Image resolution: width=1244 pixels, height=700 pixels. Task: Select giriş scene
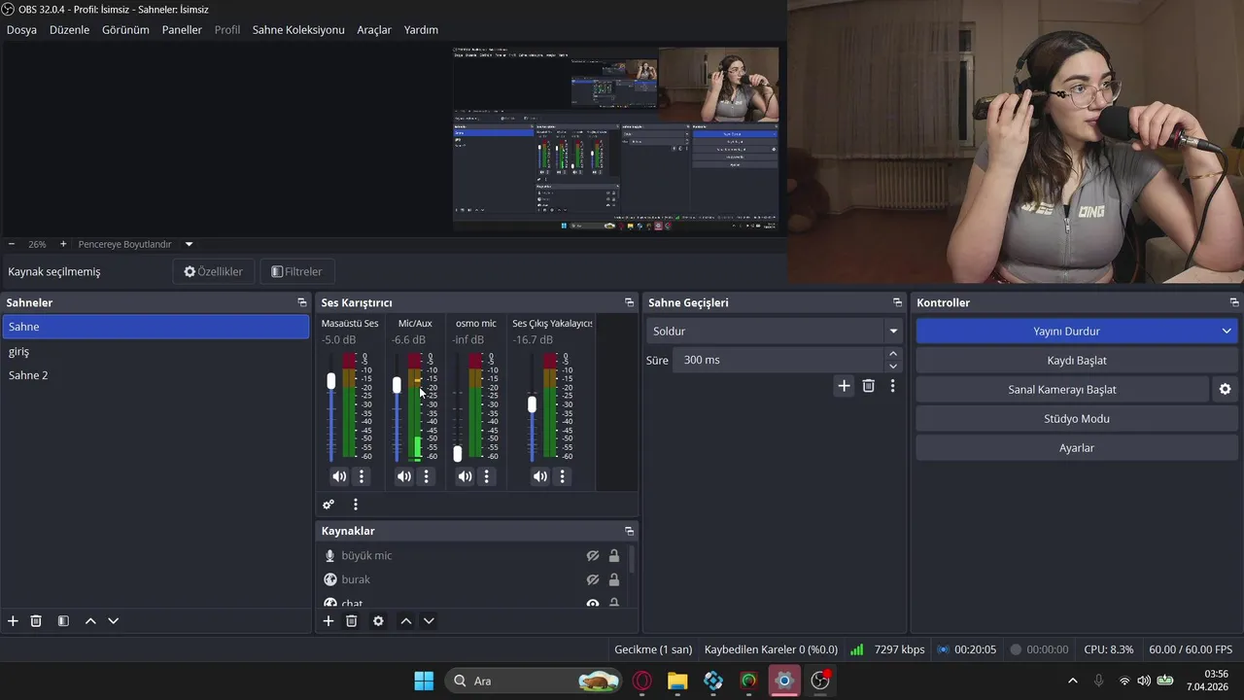155,352
